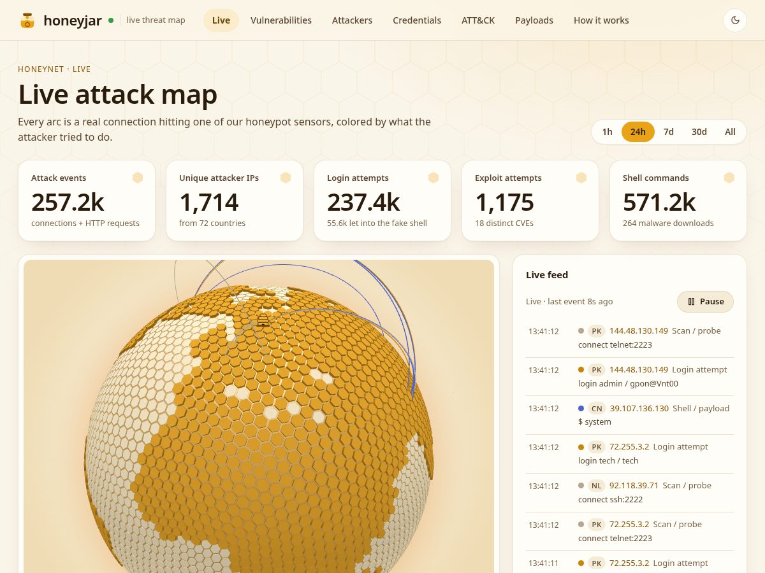Click IP 39.107.136.130 in feed
The height and width of the screenshot is (573, 765).
pyautogui.click(x=639, y=409)
